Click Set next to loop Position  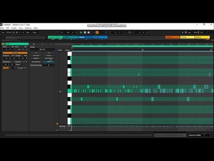[x=13, y=55]
